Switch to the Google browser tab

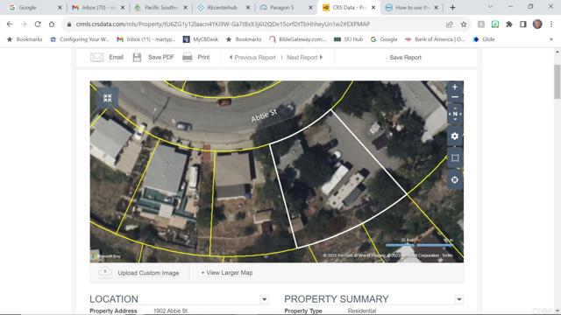click(35, 8)
